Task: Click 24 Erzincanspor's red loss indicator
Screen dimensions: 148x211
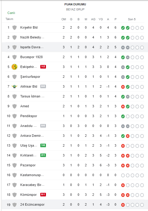Action: click(123, 205)
